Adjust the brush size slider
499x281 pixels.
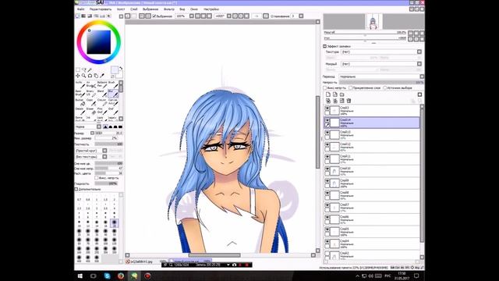click(109, 133)
